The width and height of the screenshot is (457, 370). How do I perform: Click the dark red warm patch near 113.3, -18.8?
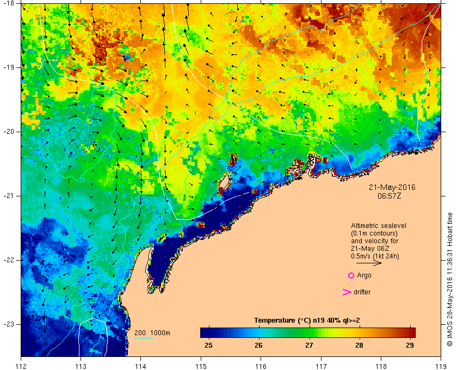click(x=100, y=54)
